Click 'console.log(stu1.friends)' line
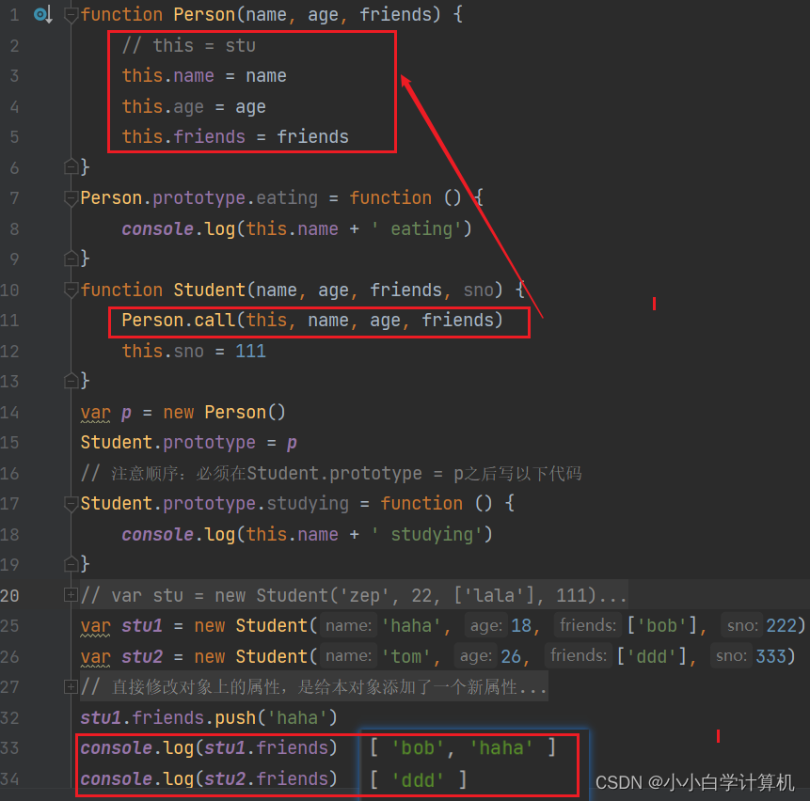 coord(209,747)
